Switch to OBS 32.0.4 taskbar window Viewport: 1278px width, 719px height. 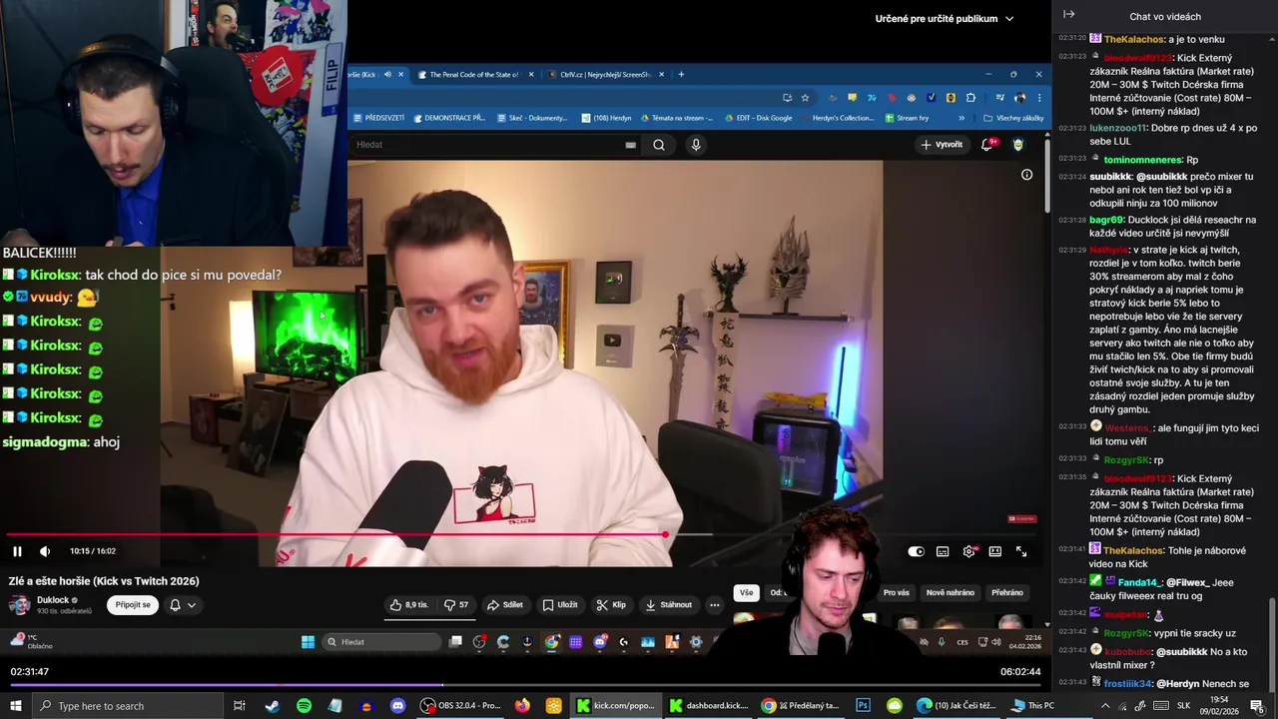460,706
